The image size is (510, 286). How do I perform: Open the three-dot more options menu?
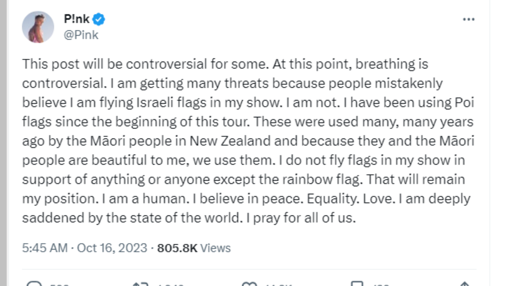pos(469,19)
